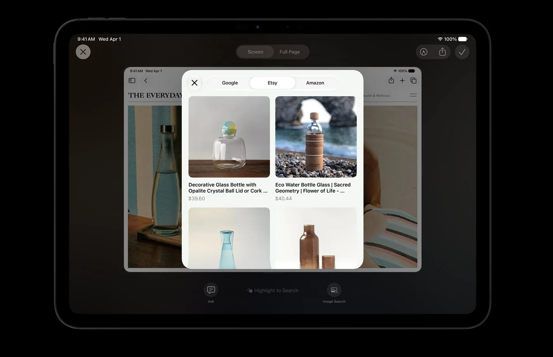Tap the Health & Wellness nav link
Image resolution: width=553 pixels, height=357 pixels.
pyautogui.click(x=377, y=95)
